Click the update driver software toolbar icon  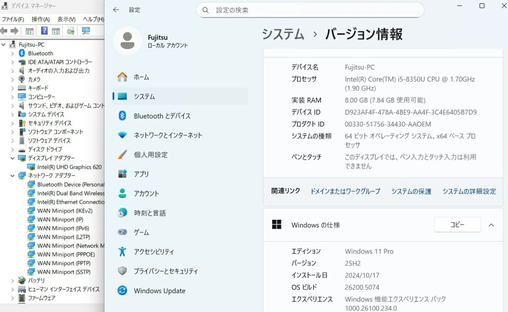pyautogui.click(x=71, y=31)
